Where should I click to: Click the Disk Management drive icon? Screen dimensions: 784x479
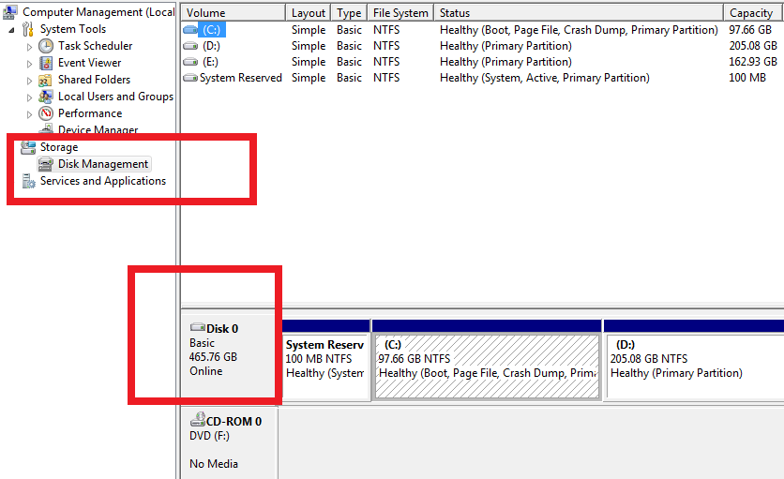click(x=46, y=164)
